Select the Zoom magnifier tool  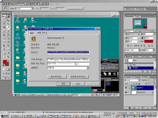point(8,57)
